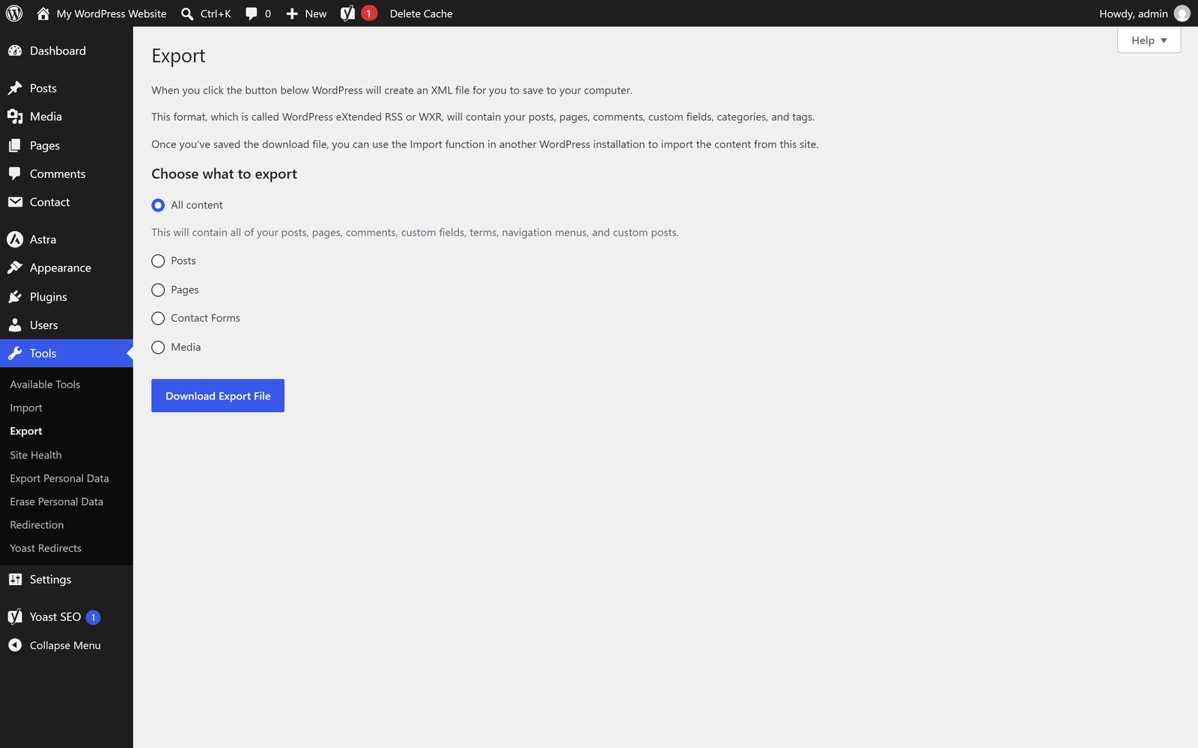The image size is (1198, 748).
Task: Select the All content radio button
Action: click(x=158, y=205)
